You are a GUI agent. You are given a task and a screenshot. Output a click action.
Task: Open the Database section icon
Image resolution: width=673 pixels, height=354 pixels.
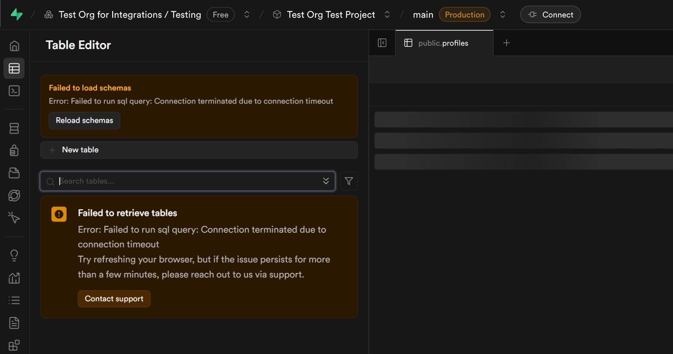[14, 128]
